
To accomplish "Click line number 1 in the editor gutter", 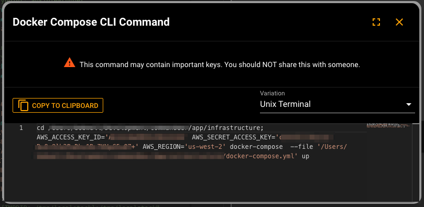I will [x=21, y=127].
